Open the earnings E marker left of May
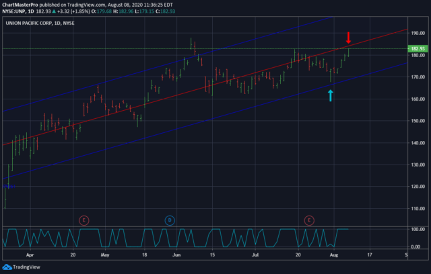431x274 pixels. 84,220
